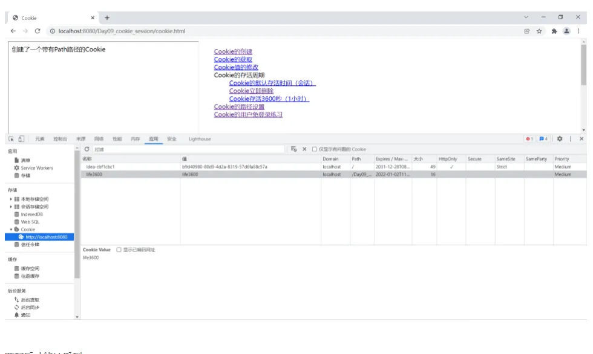Switch to the Performance DevTools tab
Image resolution: width=593 pixels, height=354 pixels.
click(117, 139)
